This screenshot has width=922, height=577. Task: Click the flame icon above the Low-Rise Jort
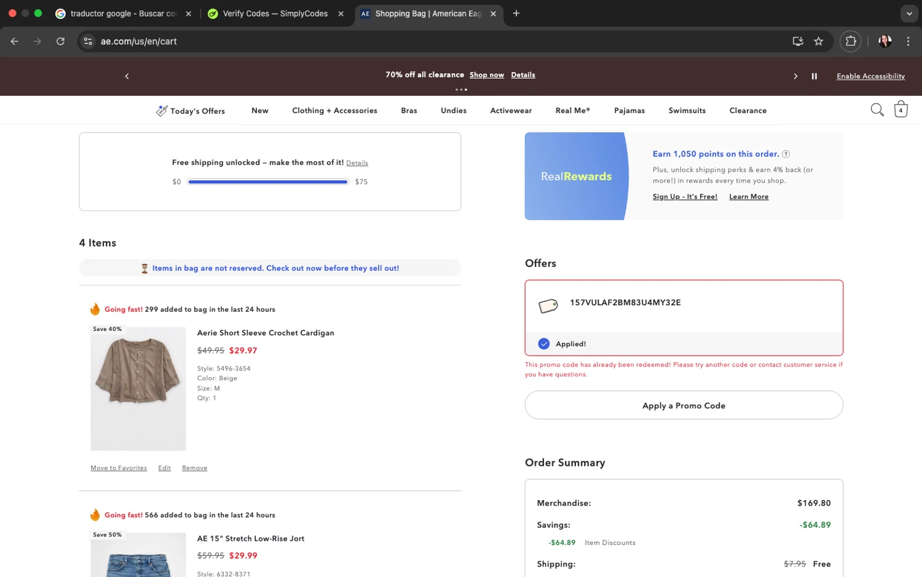(x=95, y=515)
